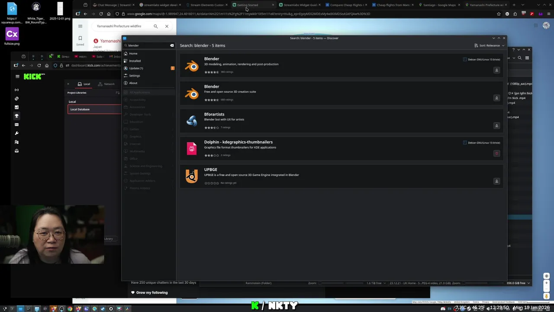Open White_Tiger desktop file icon
554x312 pixels.
click(36, 13)
